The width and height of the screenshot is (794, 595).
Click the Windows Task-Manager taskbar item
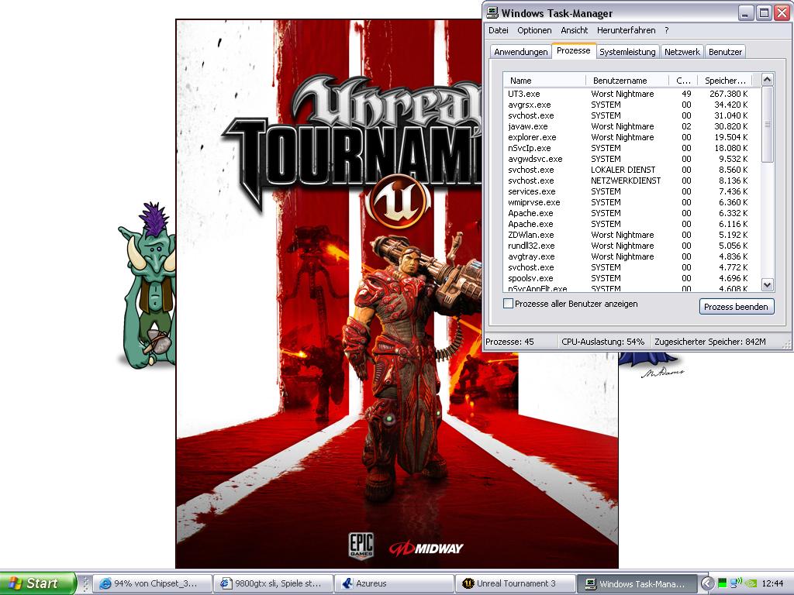pos(637,583)
